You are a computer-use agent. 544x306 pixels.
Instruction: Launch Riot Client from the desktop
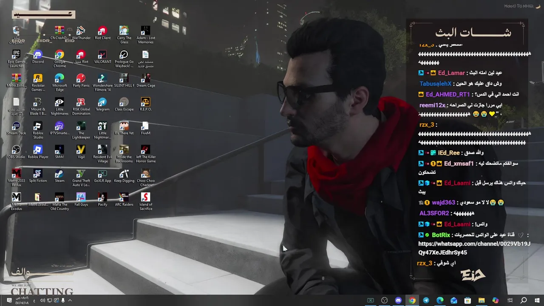pos(102,33)
